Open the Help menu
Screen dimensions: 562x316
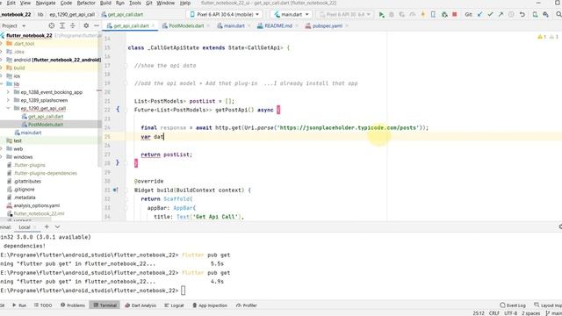point(185,3)
